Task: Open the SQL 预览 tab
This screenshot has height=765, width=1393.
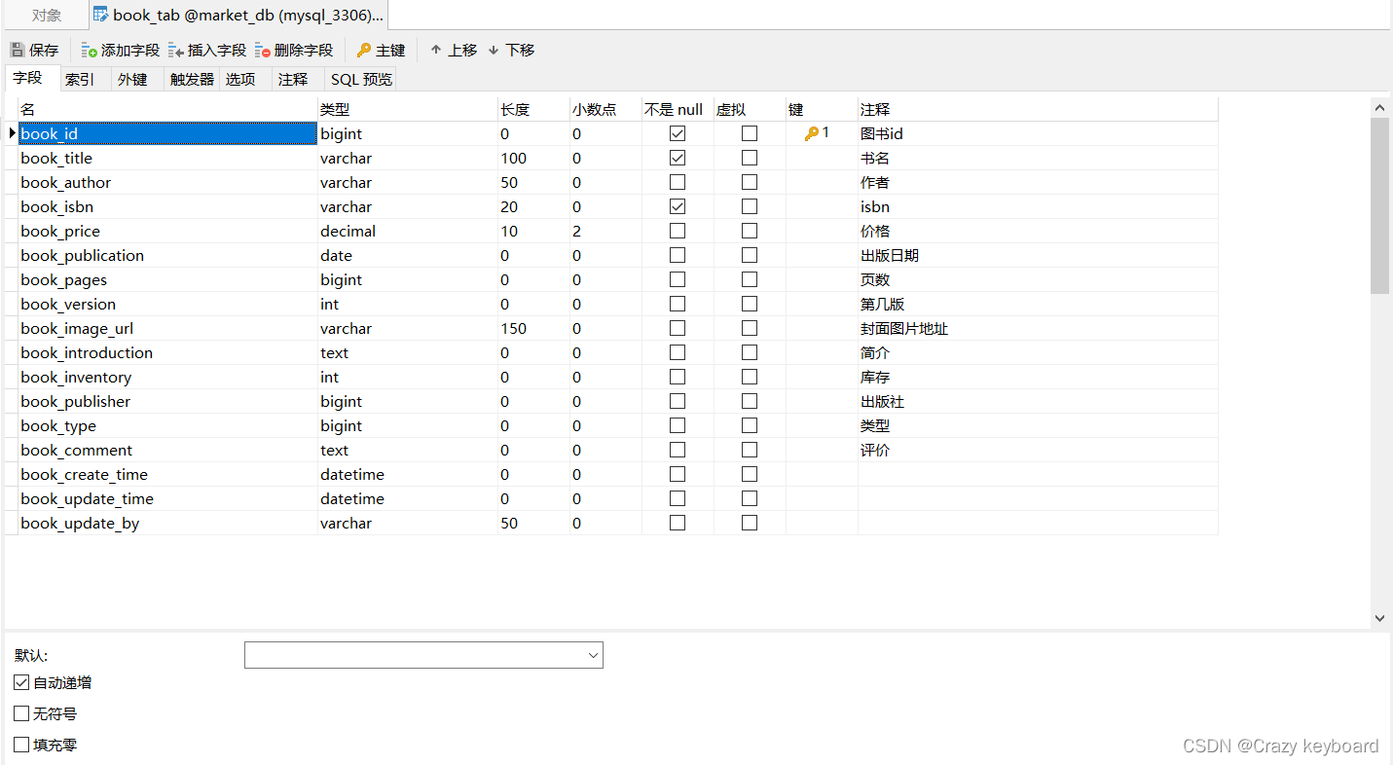Action: 361,80
